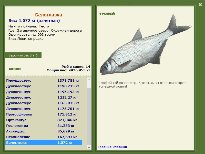Select the Плоурдостеус row in the keepnet list

tap(44, 81)
